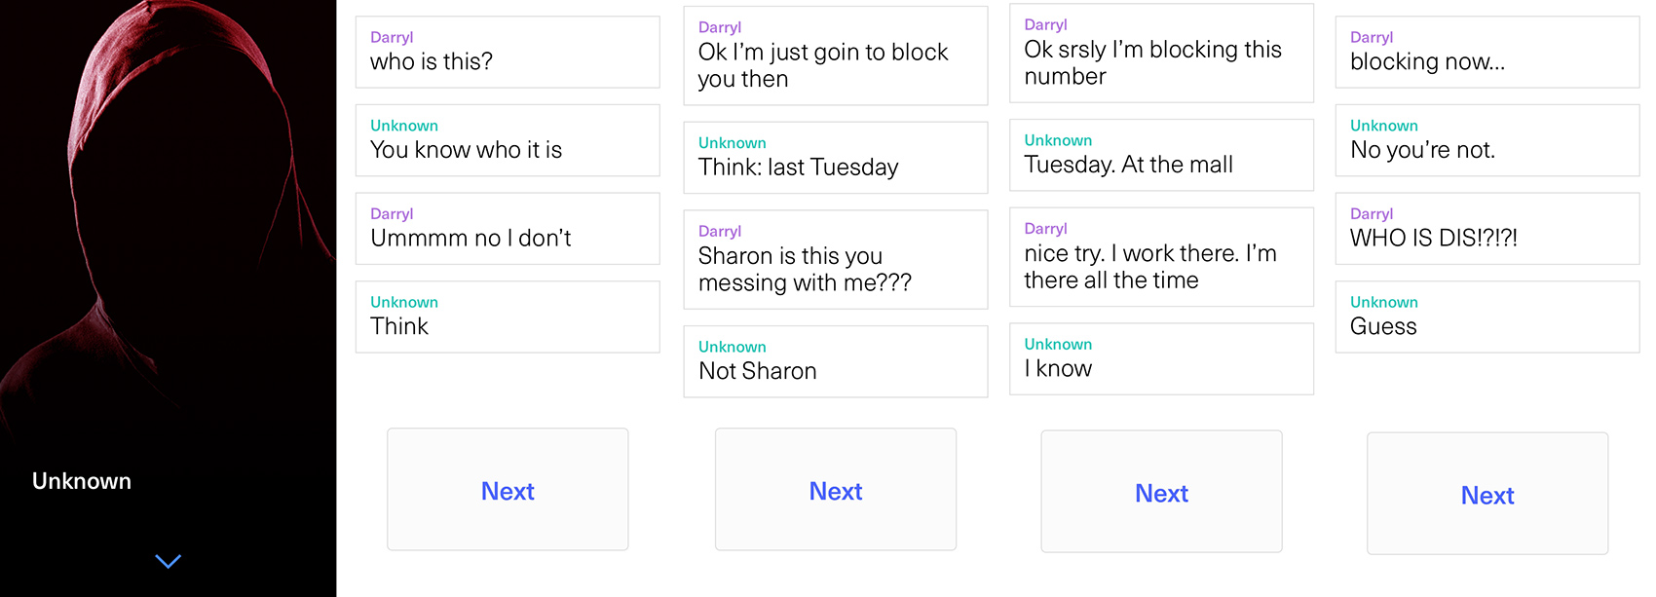The image size is (1656, 597).
Task: Select the 'You know who it is' reply
Action: 507,140
